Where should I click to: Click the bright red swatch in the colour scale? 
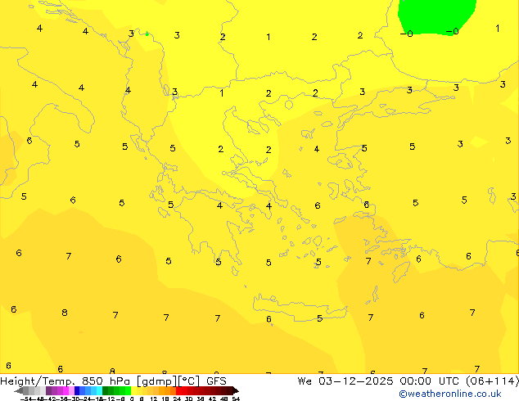click(x=178, y=390)
